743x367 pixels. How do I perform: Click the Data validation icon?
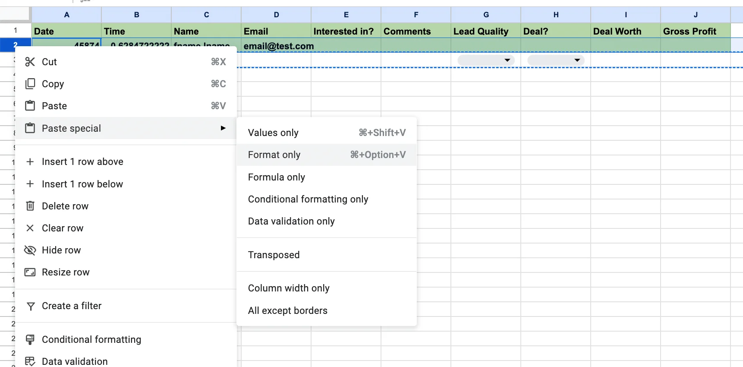coord(30,361)
